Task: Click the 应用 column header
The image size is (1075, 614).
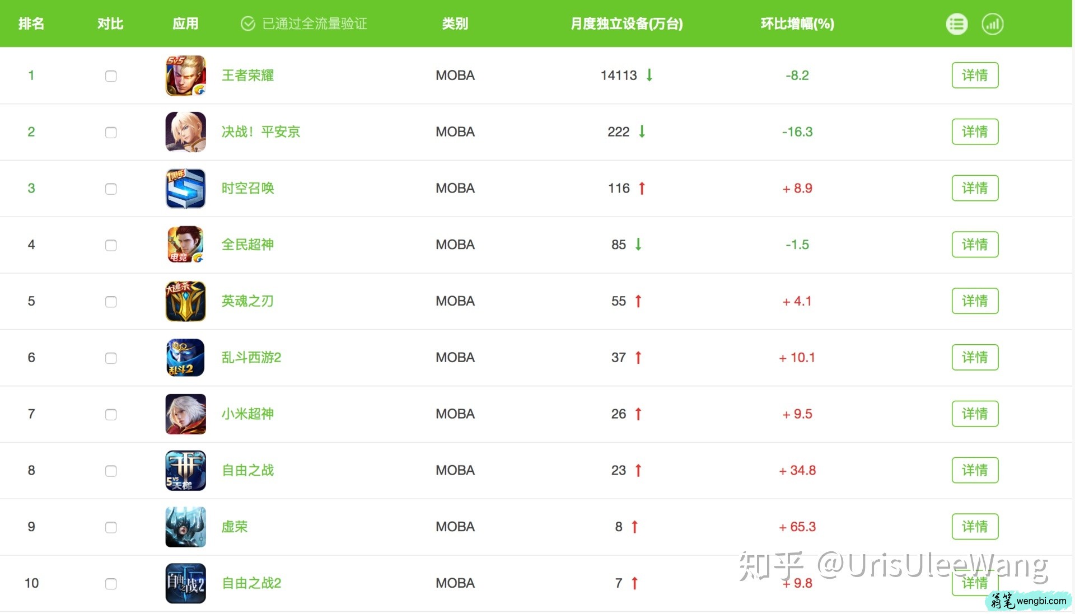Action: click(x=185, y=24)
